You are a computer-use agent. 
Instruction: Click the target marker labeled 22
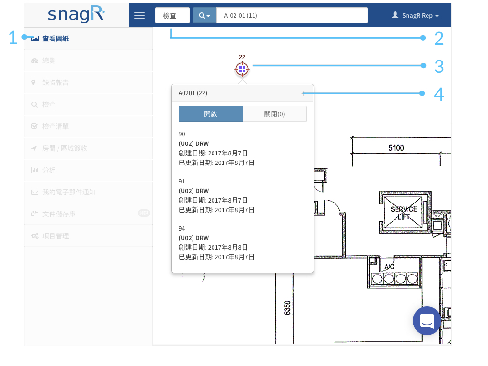point(242,69)
